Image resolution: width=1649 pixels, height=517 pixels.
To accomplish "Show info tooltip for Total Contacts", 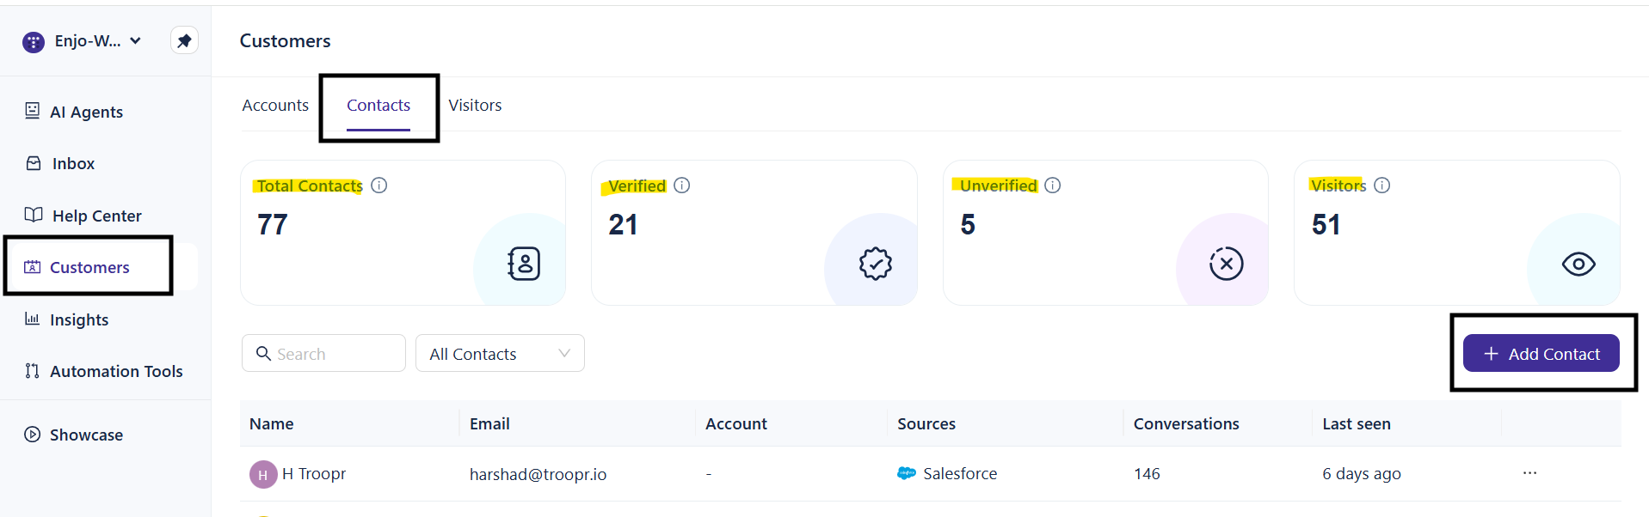I will tap(379, 186).
